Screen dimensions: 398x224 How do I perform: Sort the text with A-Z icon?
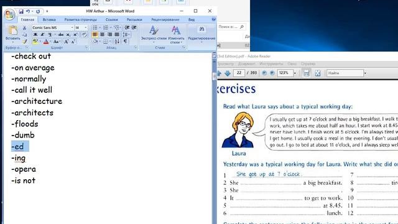117,42
